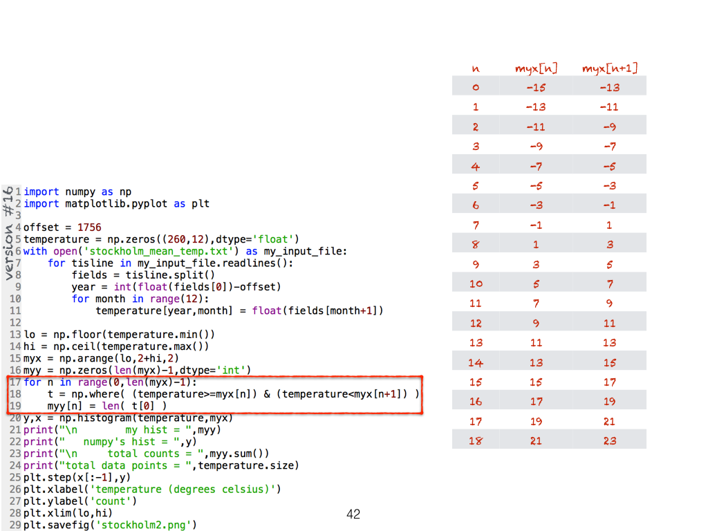
Task: Click the "import matplotlib.pyplot as plt" line
Action: point(116,203)
